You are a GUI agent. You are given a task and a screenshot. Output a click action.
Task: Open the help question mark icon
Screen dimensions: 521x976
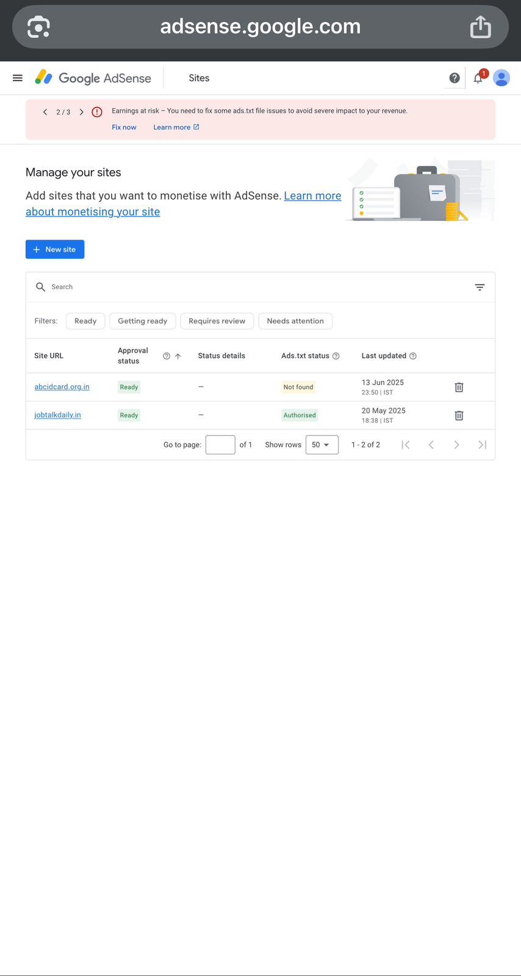point(454,78)
